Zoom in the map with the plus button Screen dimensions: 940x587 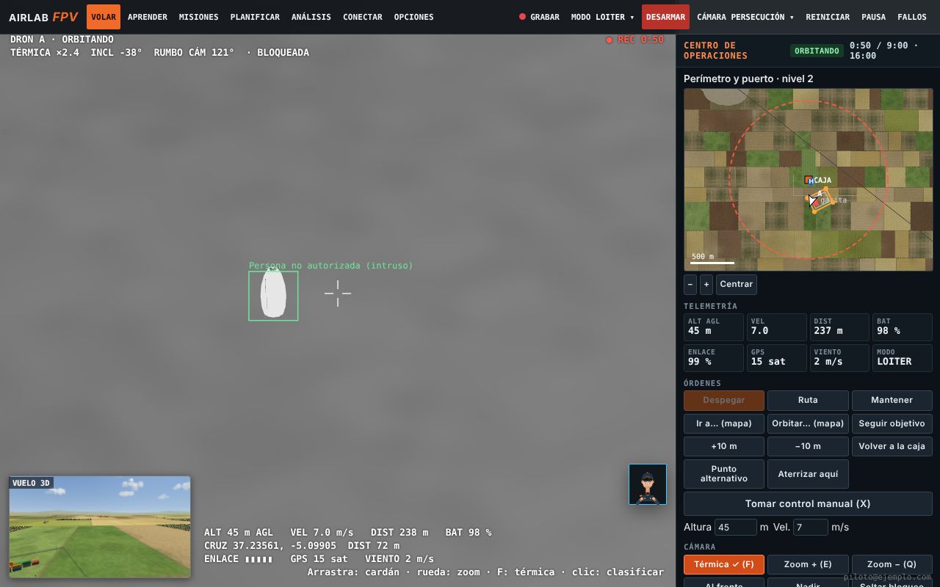coord(706,285)
